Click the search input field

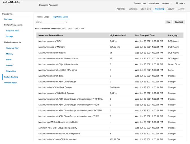point(49,22)
